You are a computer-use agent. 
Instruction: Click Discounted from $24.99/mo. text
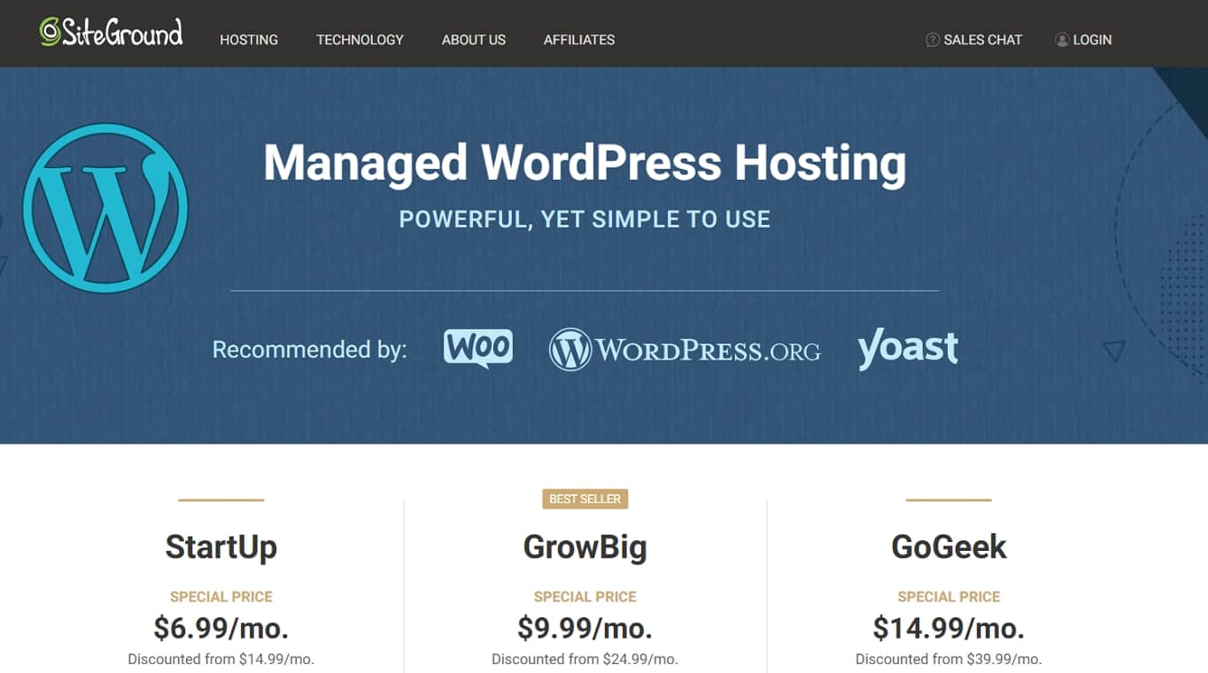click(585, 659)
